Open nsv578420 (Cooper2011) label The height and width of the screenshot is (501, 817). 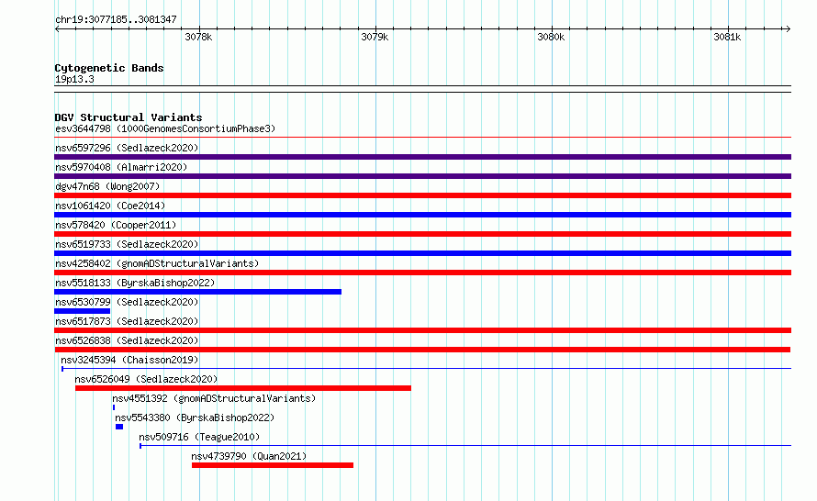[116, 225]
